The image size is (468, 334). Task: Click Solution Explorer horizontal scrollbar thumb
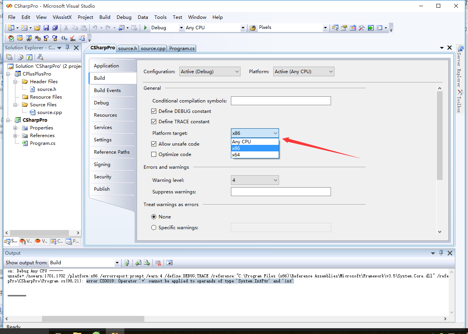pos(39,233)
